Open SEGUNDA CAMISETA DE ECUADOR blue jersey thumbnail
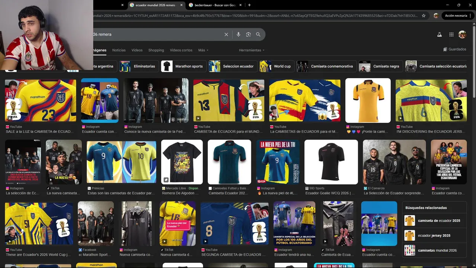Viewport: 476px width, 268px height. 235,224
